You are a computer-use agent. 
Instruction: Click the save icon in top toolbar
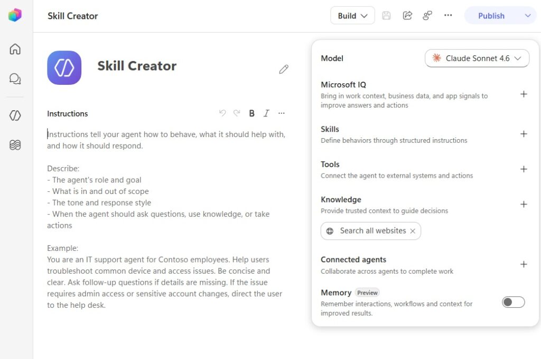[386, 15]
